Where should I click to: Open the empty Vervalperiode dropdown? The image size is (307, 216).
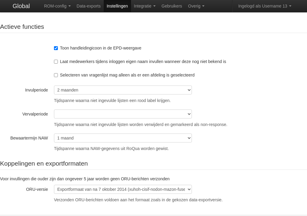tap(123, 114)
